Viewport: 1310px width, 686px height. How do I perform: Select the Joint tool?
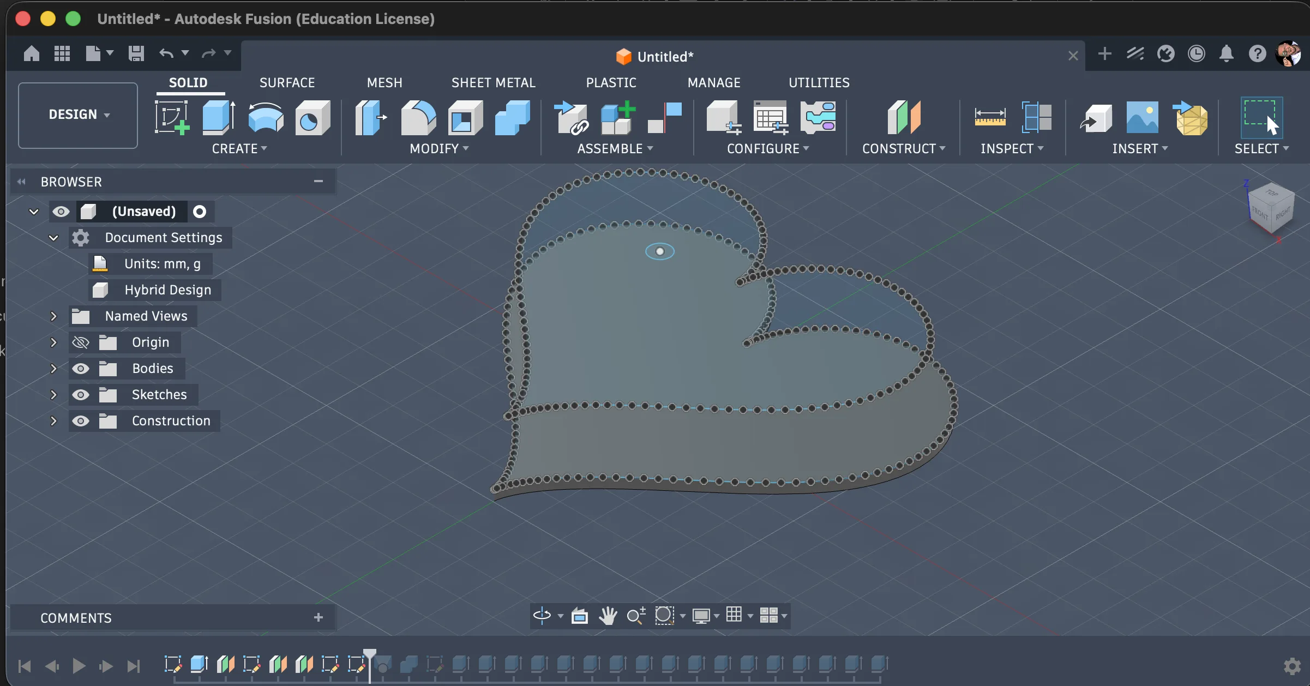pos(665,117)
